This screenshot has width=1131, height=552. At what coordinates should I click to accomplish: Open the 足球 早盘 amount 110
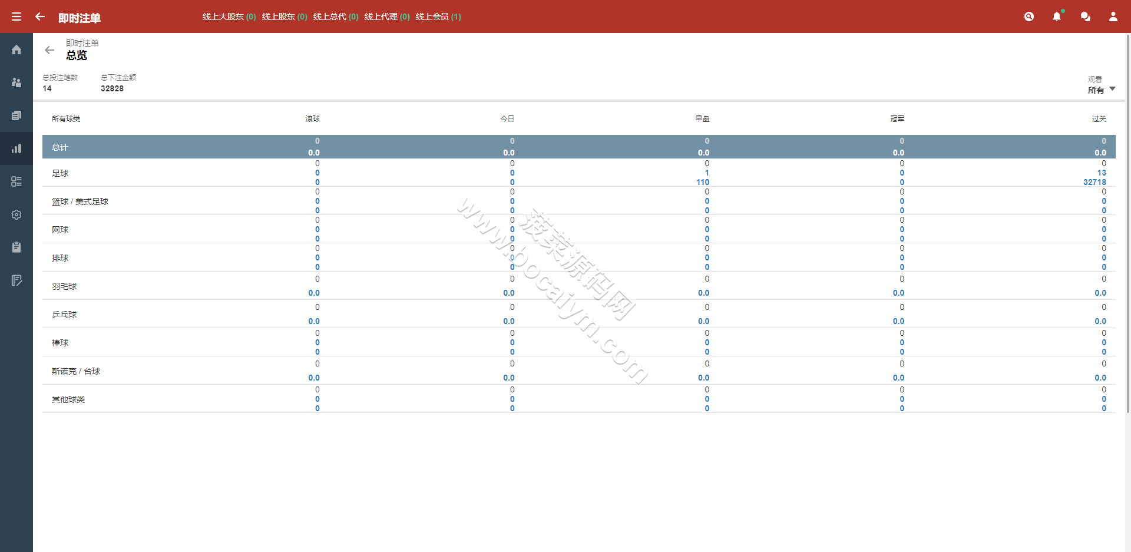pos(703,182)
